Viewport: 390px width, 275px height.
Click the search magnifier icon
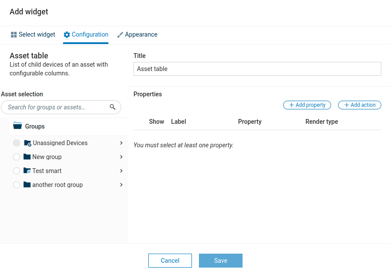tap(113, 107)
